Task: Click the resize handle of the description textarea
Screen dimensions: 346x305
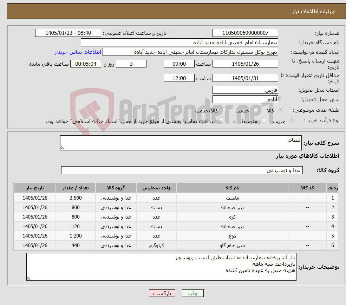Action: tap(62, 148)
